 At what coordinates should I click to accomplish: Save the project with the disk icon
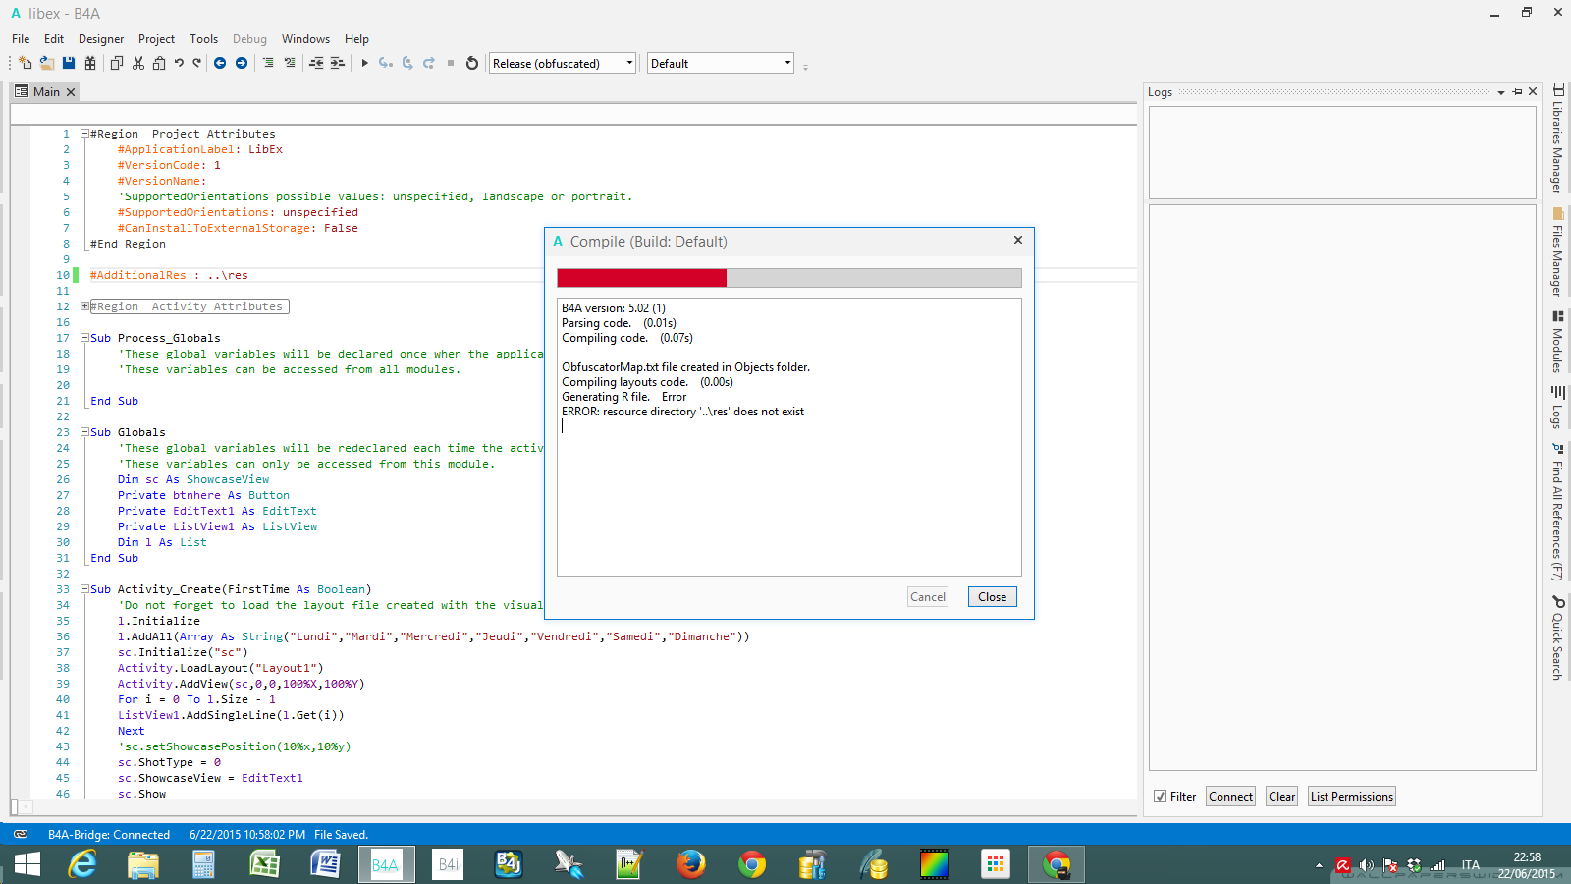coord(69,63)
